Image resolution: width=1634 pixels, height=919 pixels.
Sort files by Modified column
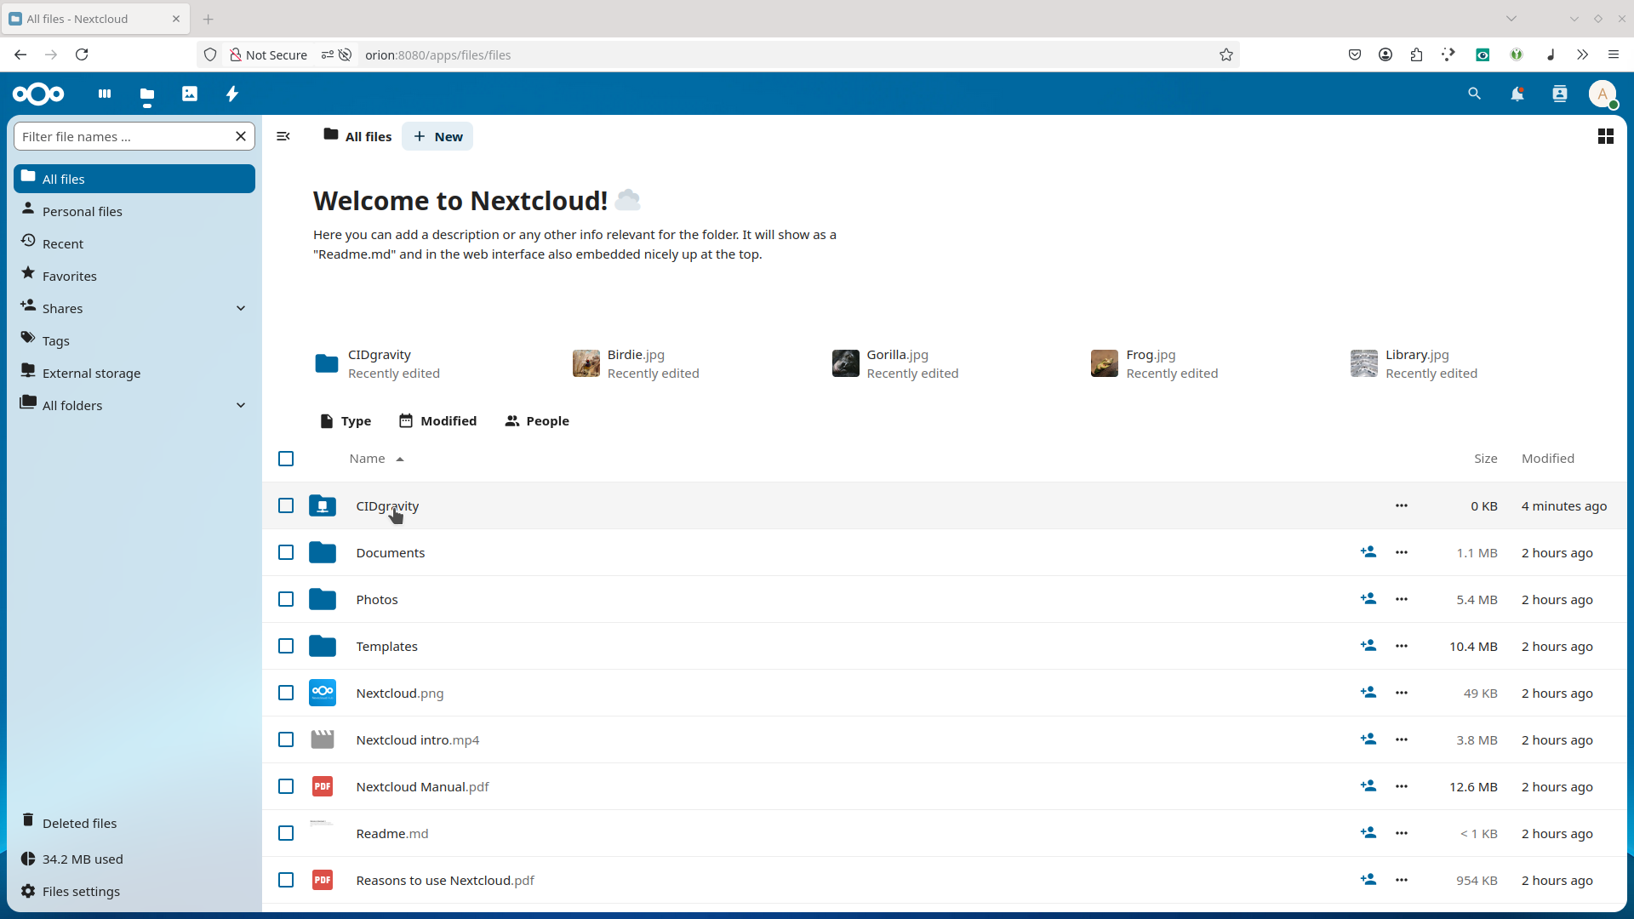(1548, 459)
